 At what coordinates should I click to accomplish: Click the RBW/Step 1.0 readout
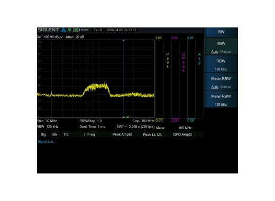[90, 121]
